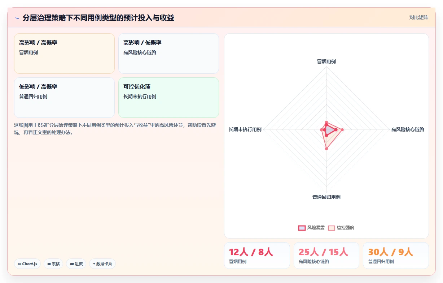Image resolution: width=443 pixels, height=283 pixels.
Task: Select the 高影响 / 低概率 card
Action: pyautogui.click(x=168, y=53)
